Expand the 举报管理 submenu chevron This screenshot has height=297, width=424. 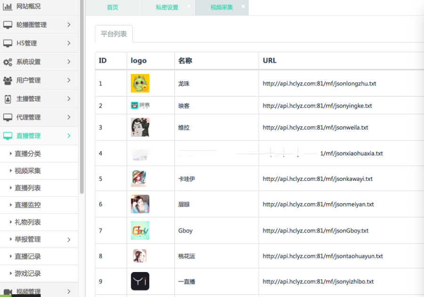(69, 239)
